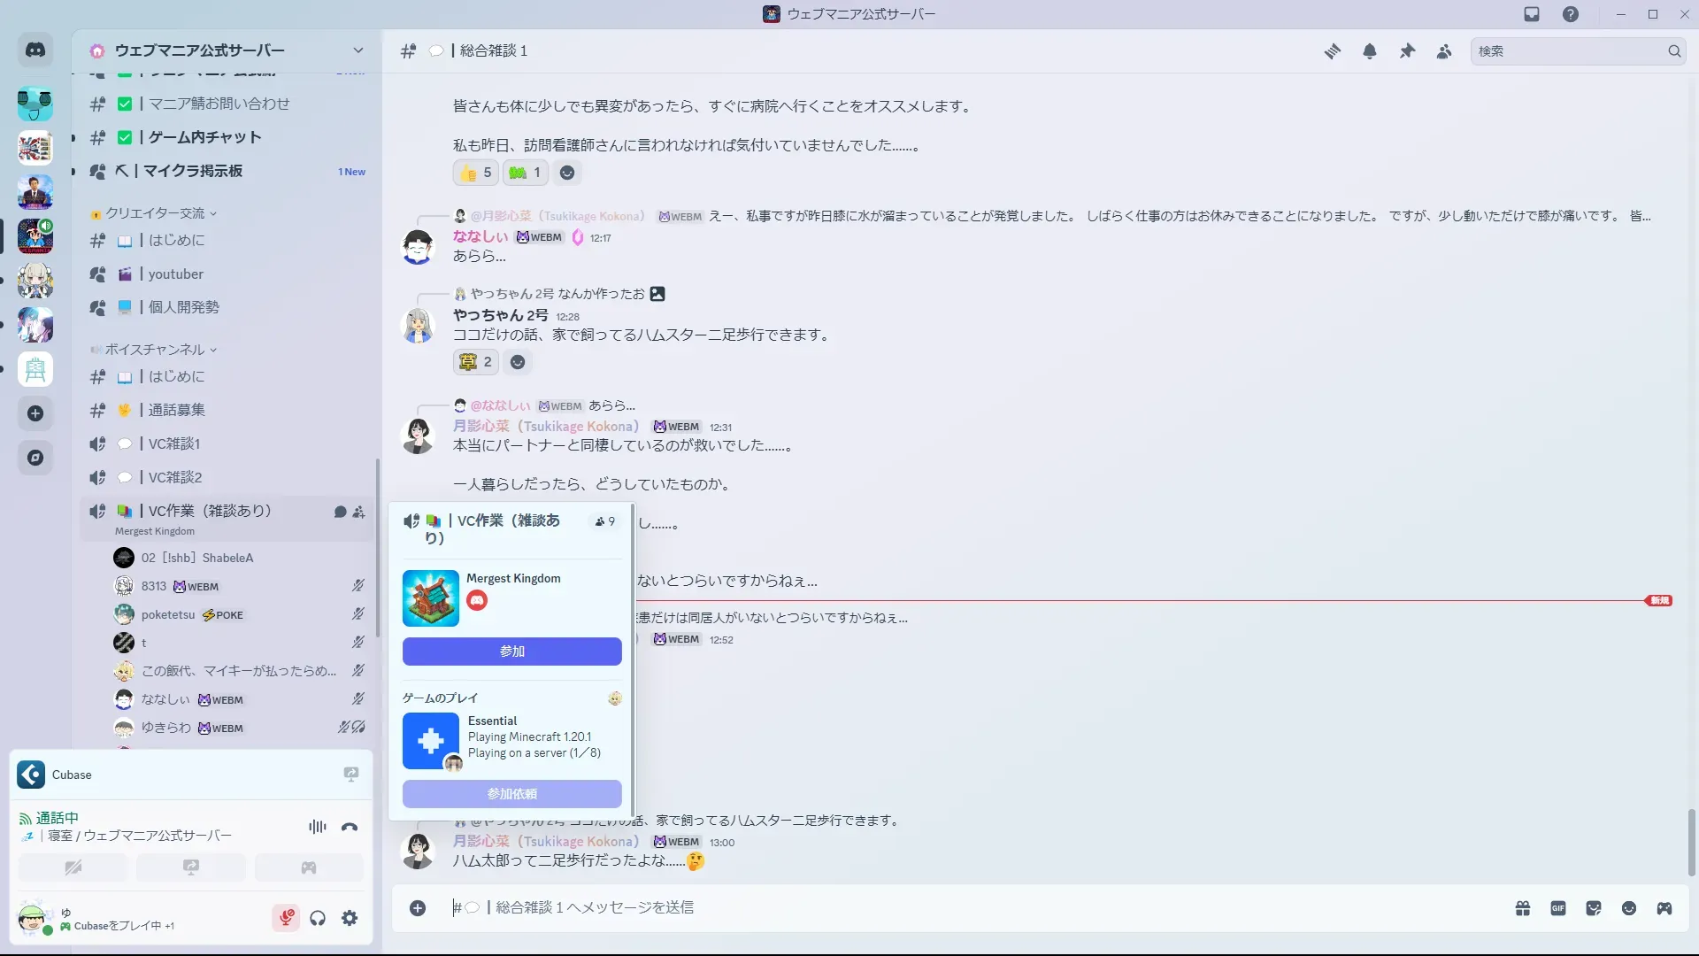This screenshot has width=1699, height=956.
Task: Open pinned messages icon
Action: tap(1407, 51)
